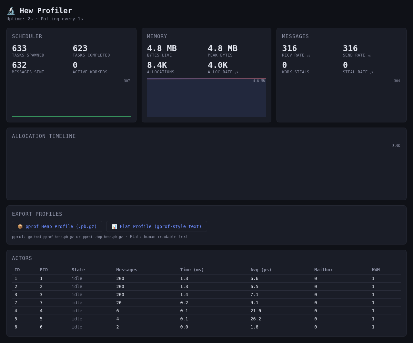Click the microscope icon beside Hew Profiler
The width and height of the screenshot is (413, 343).
(x=11, y=11)
